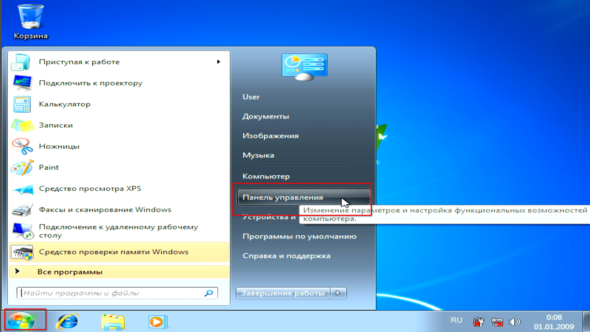This screenshot has height=332, width=590.
Task: Open the Calculator app icon
Action: (22, 104)
